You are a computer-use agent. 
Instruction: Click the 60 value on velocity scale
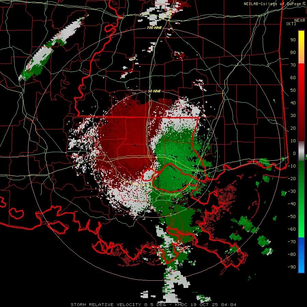(x=293, y=77)
